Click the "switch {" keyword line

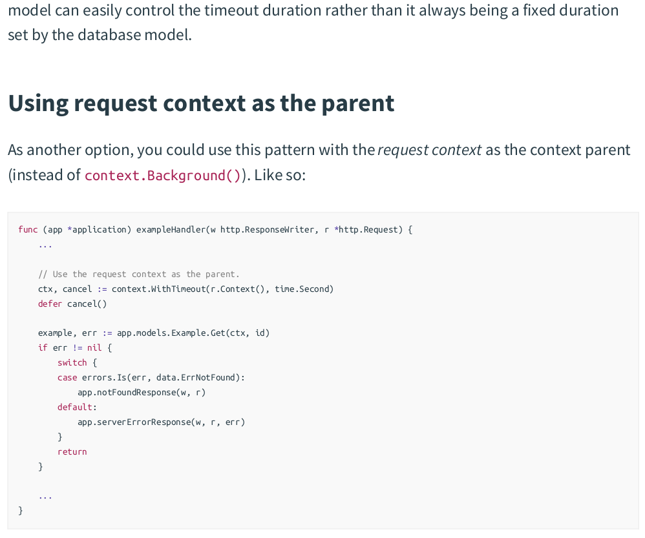coord(77,363)
